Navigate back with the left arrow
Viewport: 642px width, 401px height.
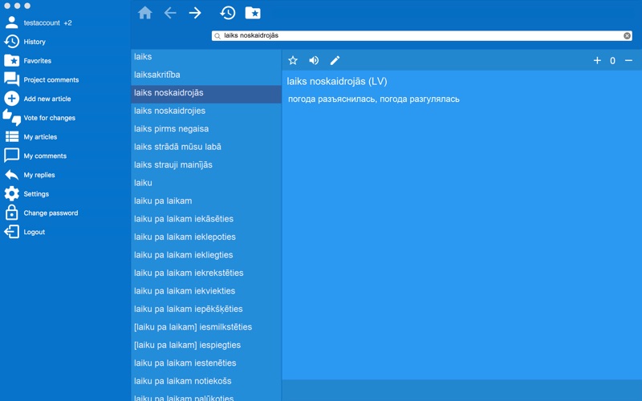(170, 13)
